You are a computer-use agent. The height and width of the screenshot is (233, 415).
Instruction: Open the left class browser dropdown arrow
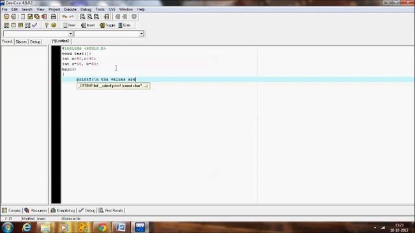[x=71, y=34]
